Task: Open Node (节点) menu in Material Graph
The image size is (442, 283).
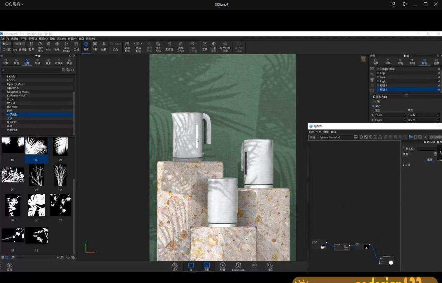Action: tap(318, 132)
